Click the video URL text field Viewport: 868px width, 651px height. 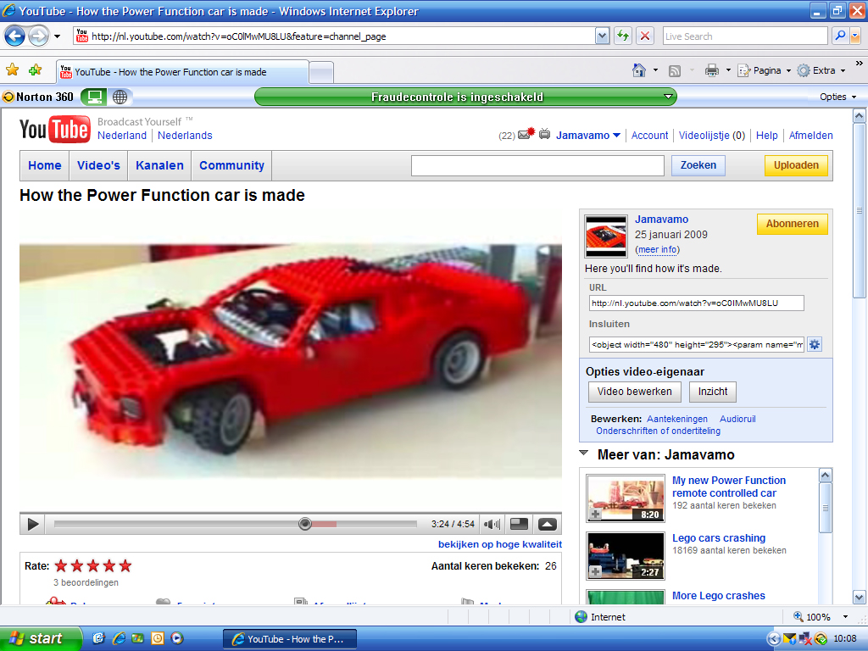click(x=697, y=303)
